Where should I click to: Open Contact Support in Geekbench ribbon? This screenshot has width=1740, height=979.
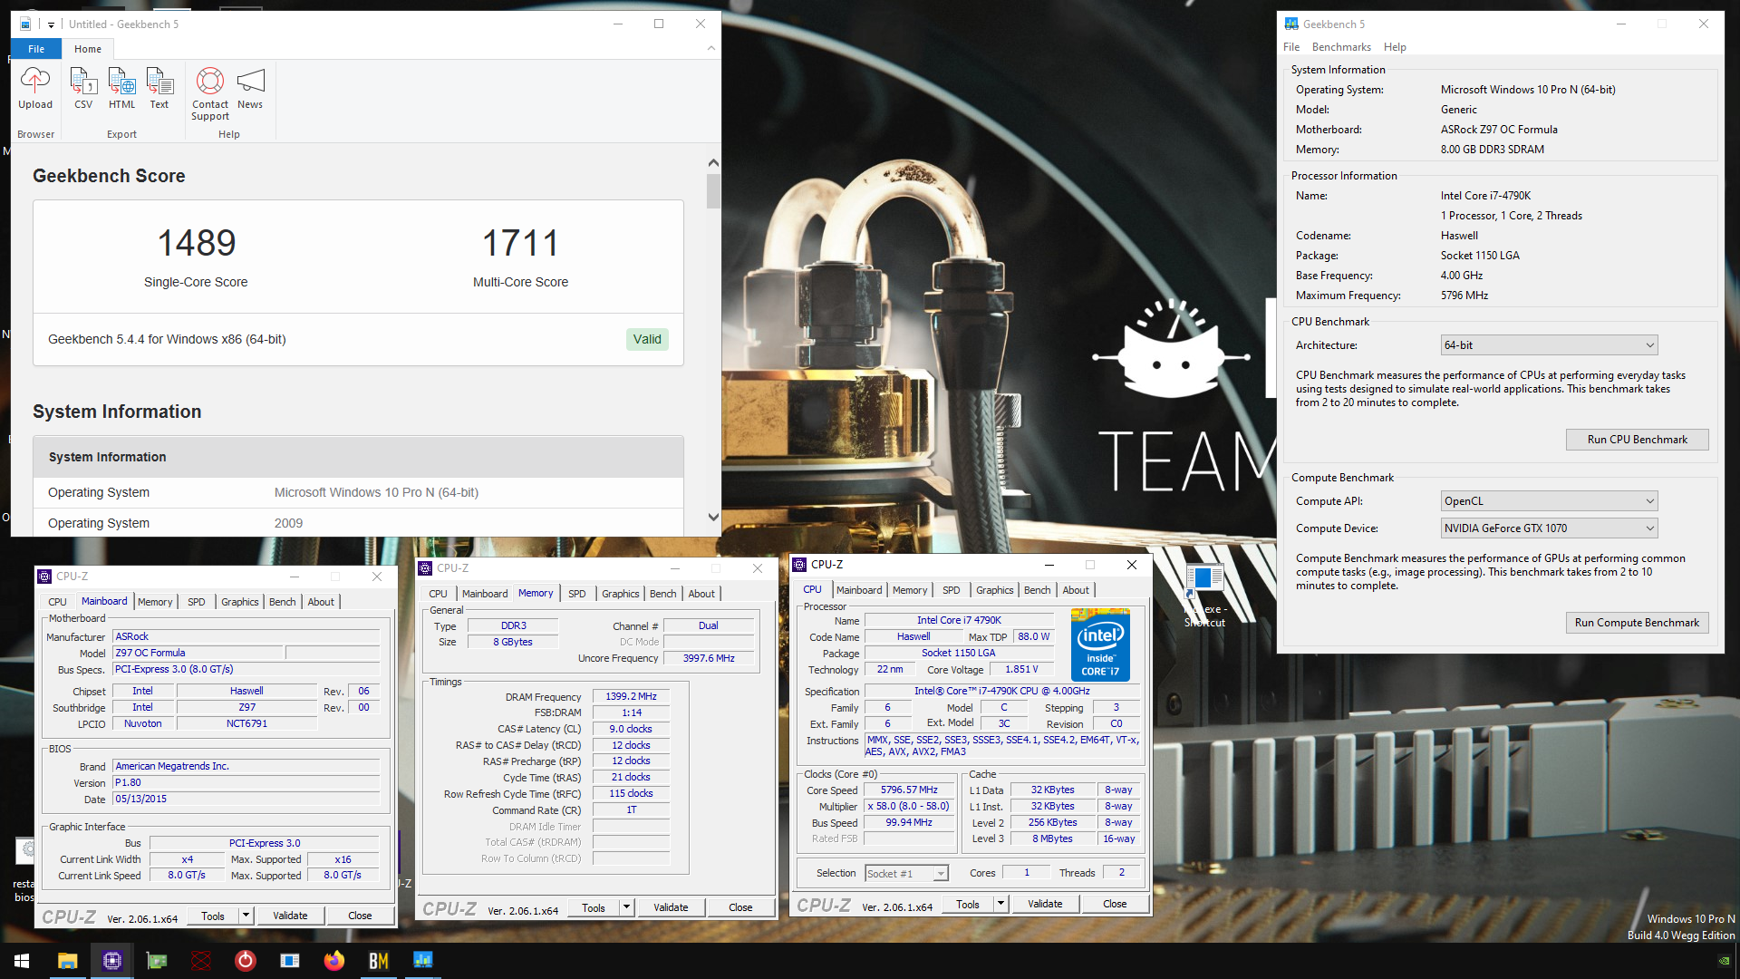210,93
